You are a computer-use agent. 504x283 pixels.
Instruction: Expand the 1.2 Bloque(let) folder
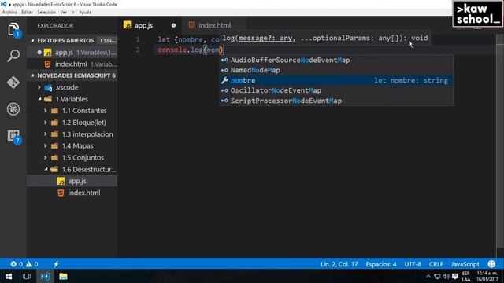pos(46,123)
